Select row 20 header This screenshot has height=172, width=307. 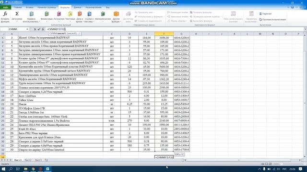pyautogui.click(x=3, y=100)
